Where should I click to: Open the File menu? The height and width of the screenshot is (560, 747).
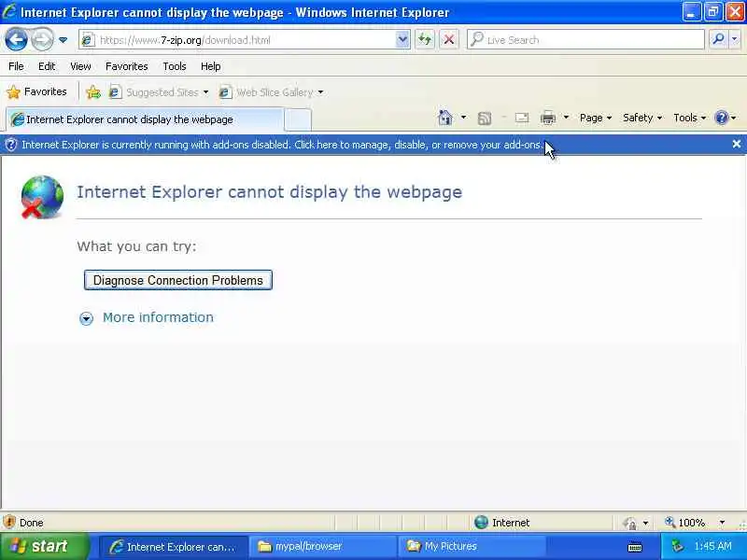coord(16,66)
